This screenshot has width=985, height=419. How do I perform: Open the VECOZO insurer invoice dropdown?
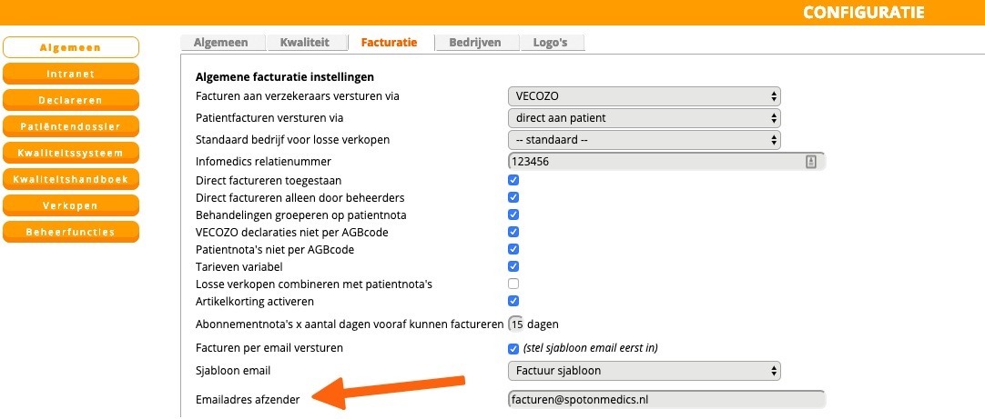click(x=644, y=96)
